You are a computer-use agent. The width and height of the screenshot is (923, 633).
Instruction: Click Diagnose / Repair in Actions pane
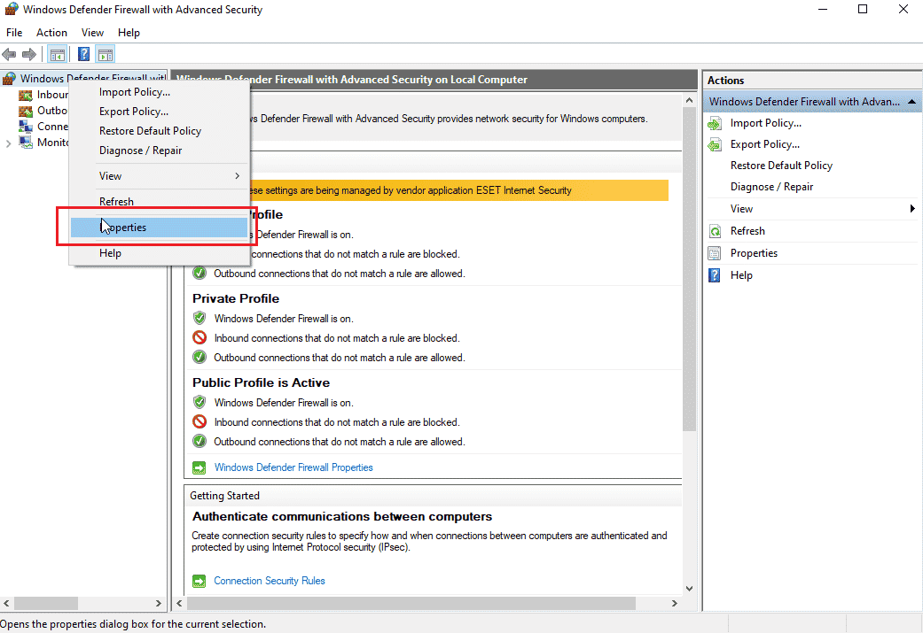tap(771, 187)
